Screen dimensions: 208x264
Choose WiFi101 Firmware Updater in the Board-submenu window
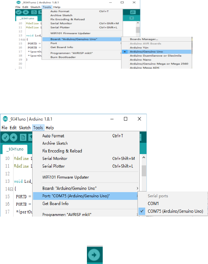(x=82, y=33)
